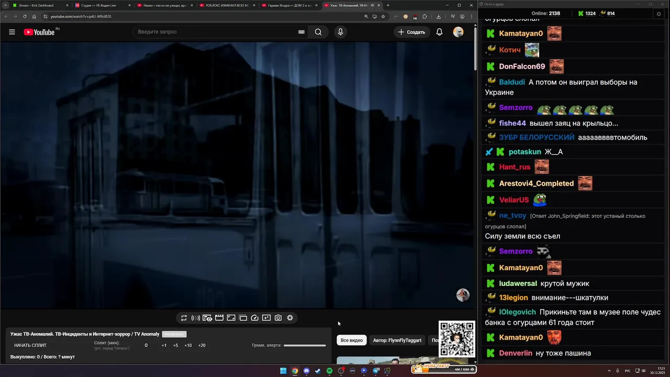Viewport: 670px width, 377px height.
Task: Click the split minutes value field
Action: click(146, 346)
